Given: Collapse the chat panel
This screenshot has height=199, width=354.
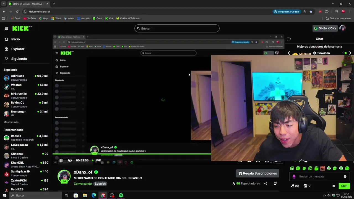Looking at the screenshot, I should (289, 39).
